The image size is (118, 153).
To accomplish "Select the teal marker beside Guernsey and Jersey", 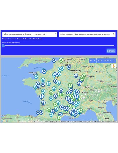I will 36,77.
